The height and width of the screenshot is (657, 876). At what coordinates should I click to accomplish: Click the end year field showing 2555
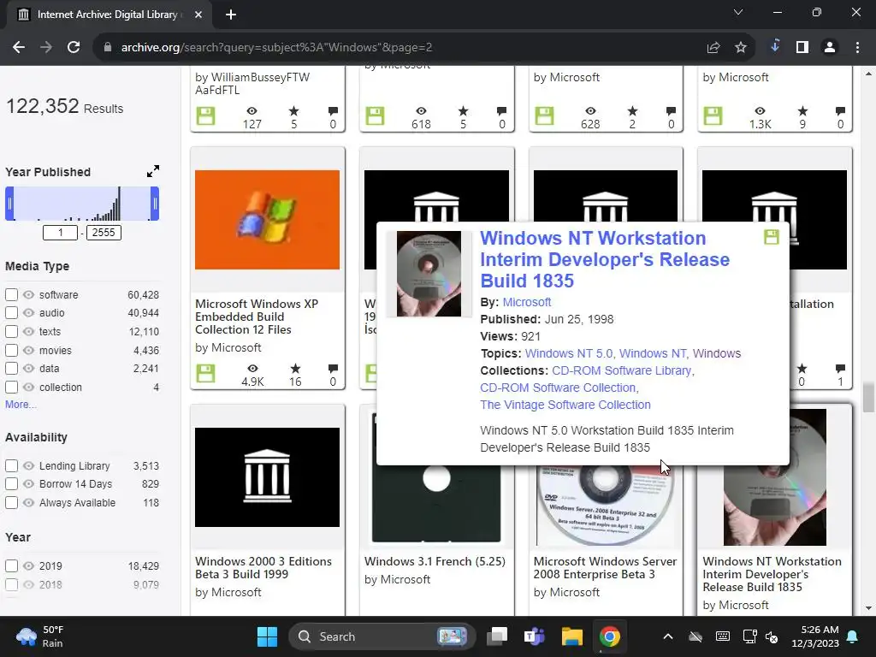coord(104,233)
